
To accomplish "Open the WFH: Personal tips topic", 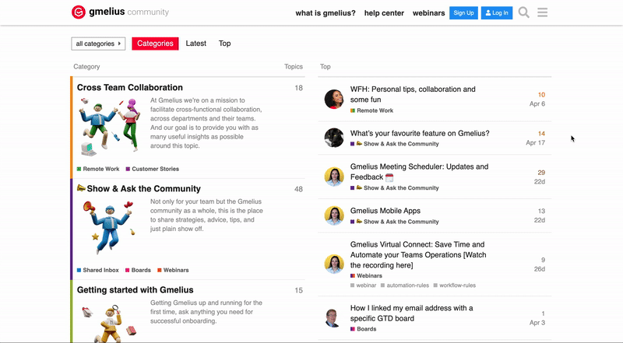I will pyautogui.click(x=413, y=94).
